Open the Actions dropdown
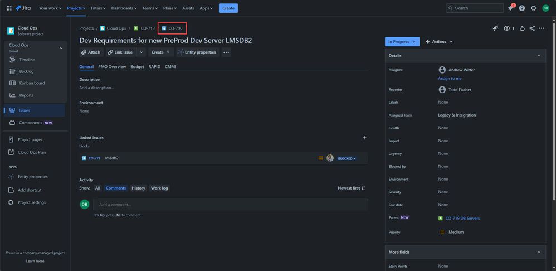This screenshot has height=271, width=556. [x=439, y=41]
